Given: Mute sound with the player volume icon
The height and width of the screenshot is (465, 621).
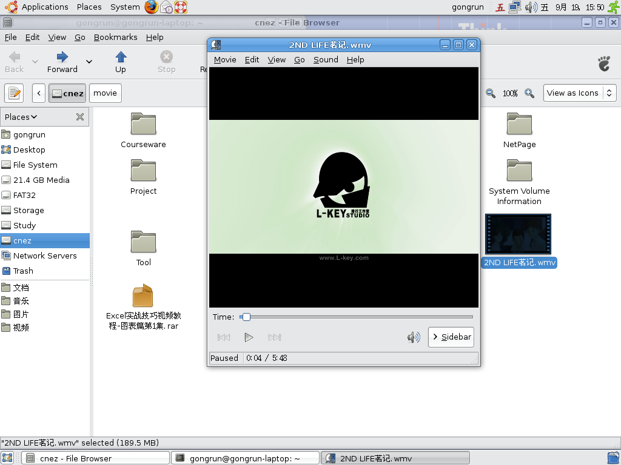Looking at the screenshot, I should tap(414, 337).
